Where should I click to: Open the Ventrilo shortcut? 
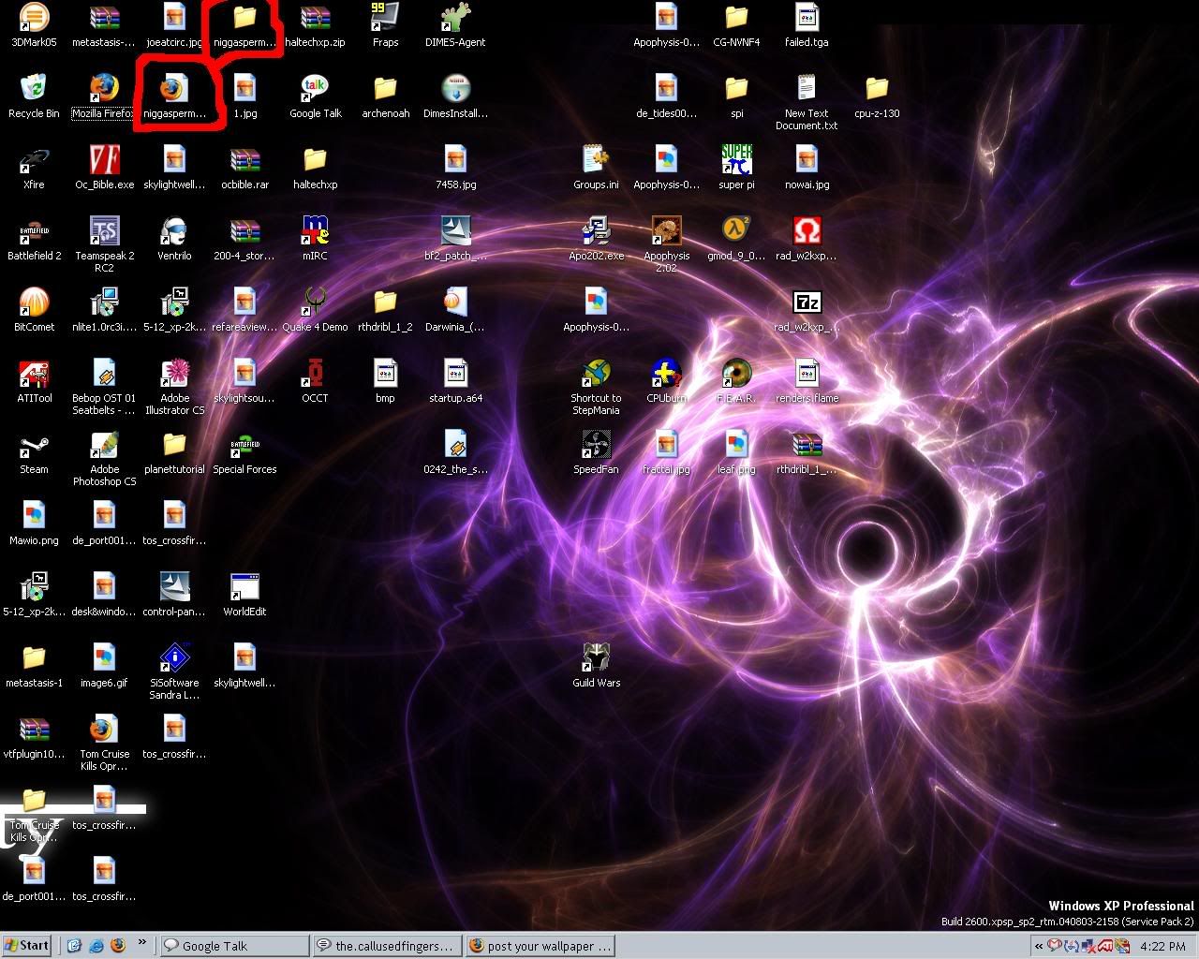coord(174,233)
